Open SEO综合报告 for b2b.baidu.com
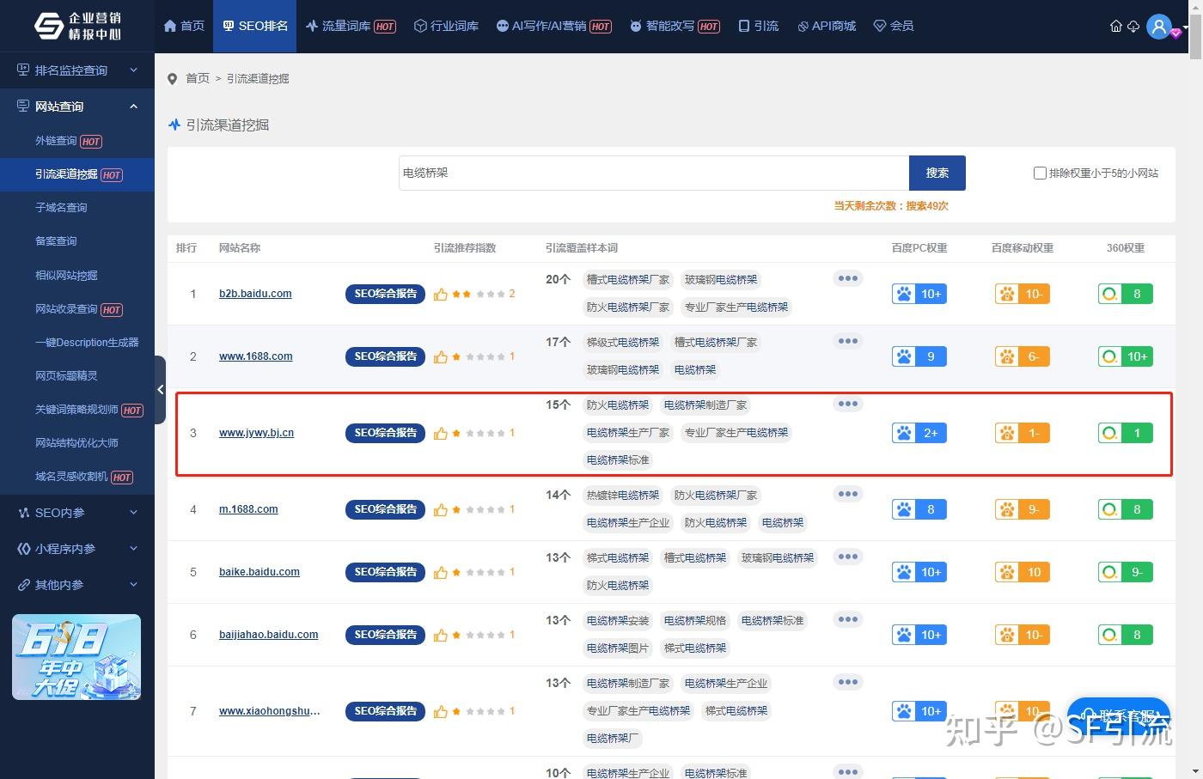 pos(385,294)
